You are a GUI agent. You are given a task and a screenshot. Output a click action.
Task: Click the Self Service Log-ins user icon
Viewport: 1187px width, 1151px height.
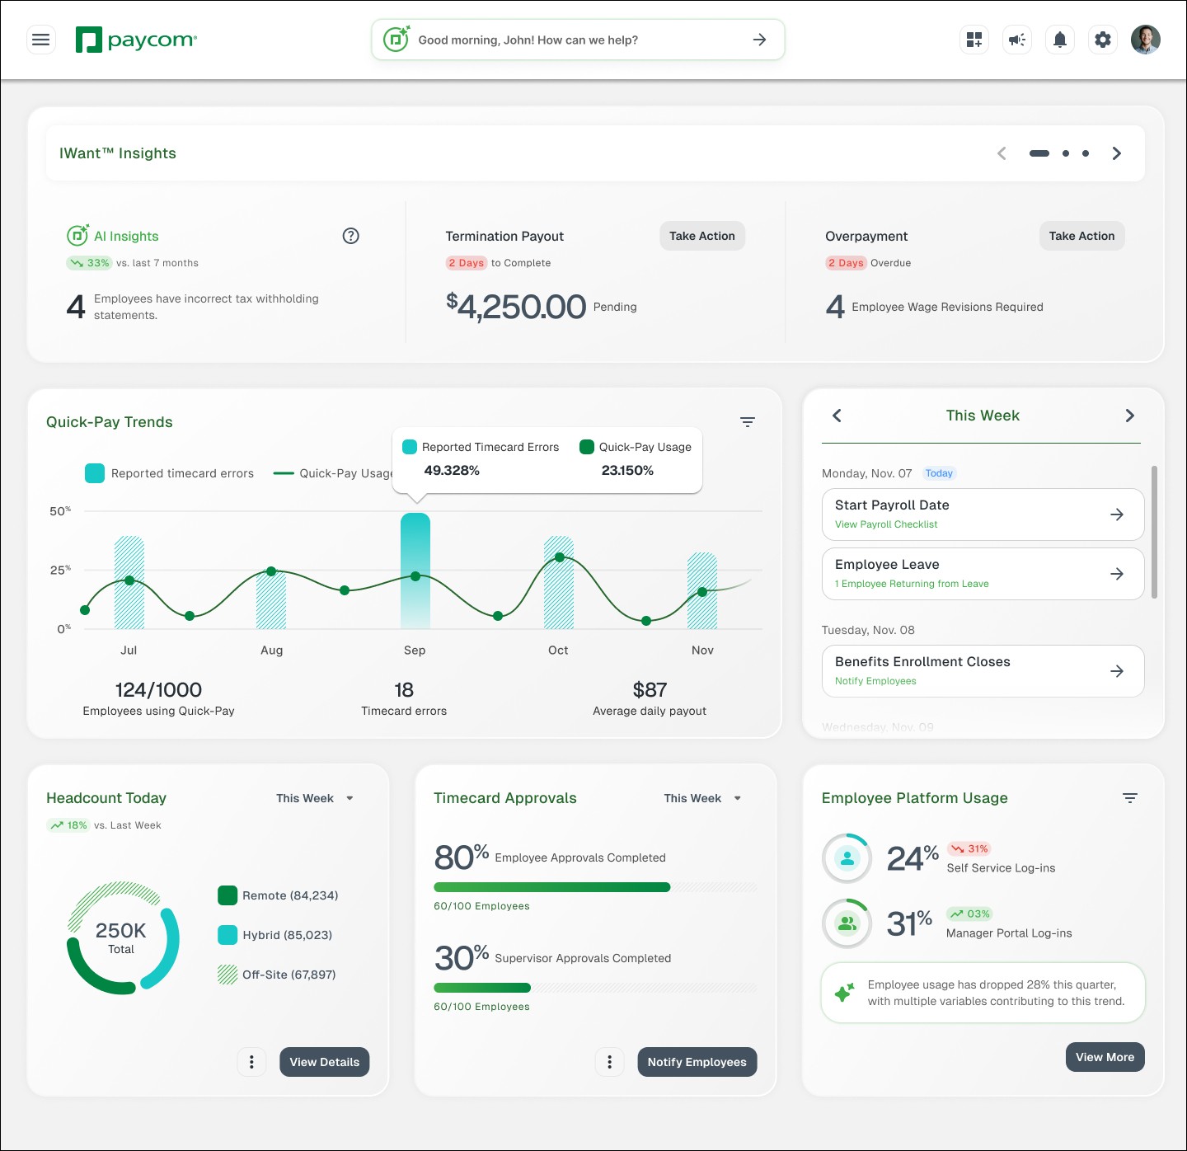(847, 858)
